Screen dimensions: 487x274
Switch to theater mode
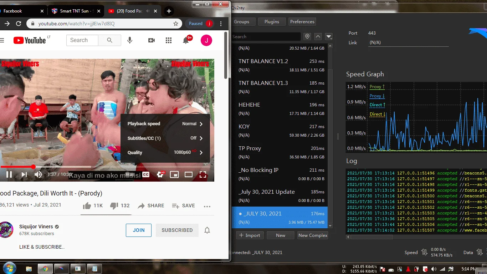188,174
